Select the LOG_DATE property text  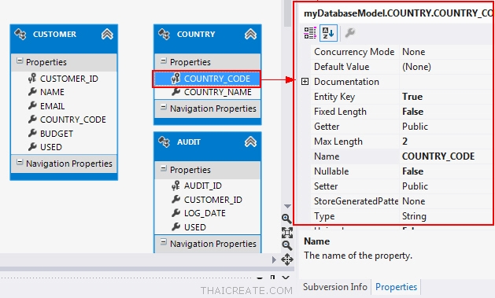pos(205,213)
